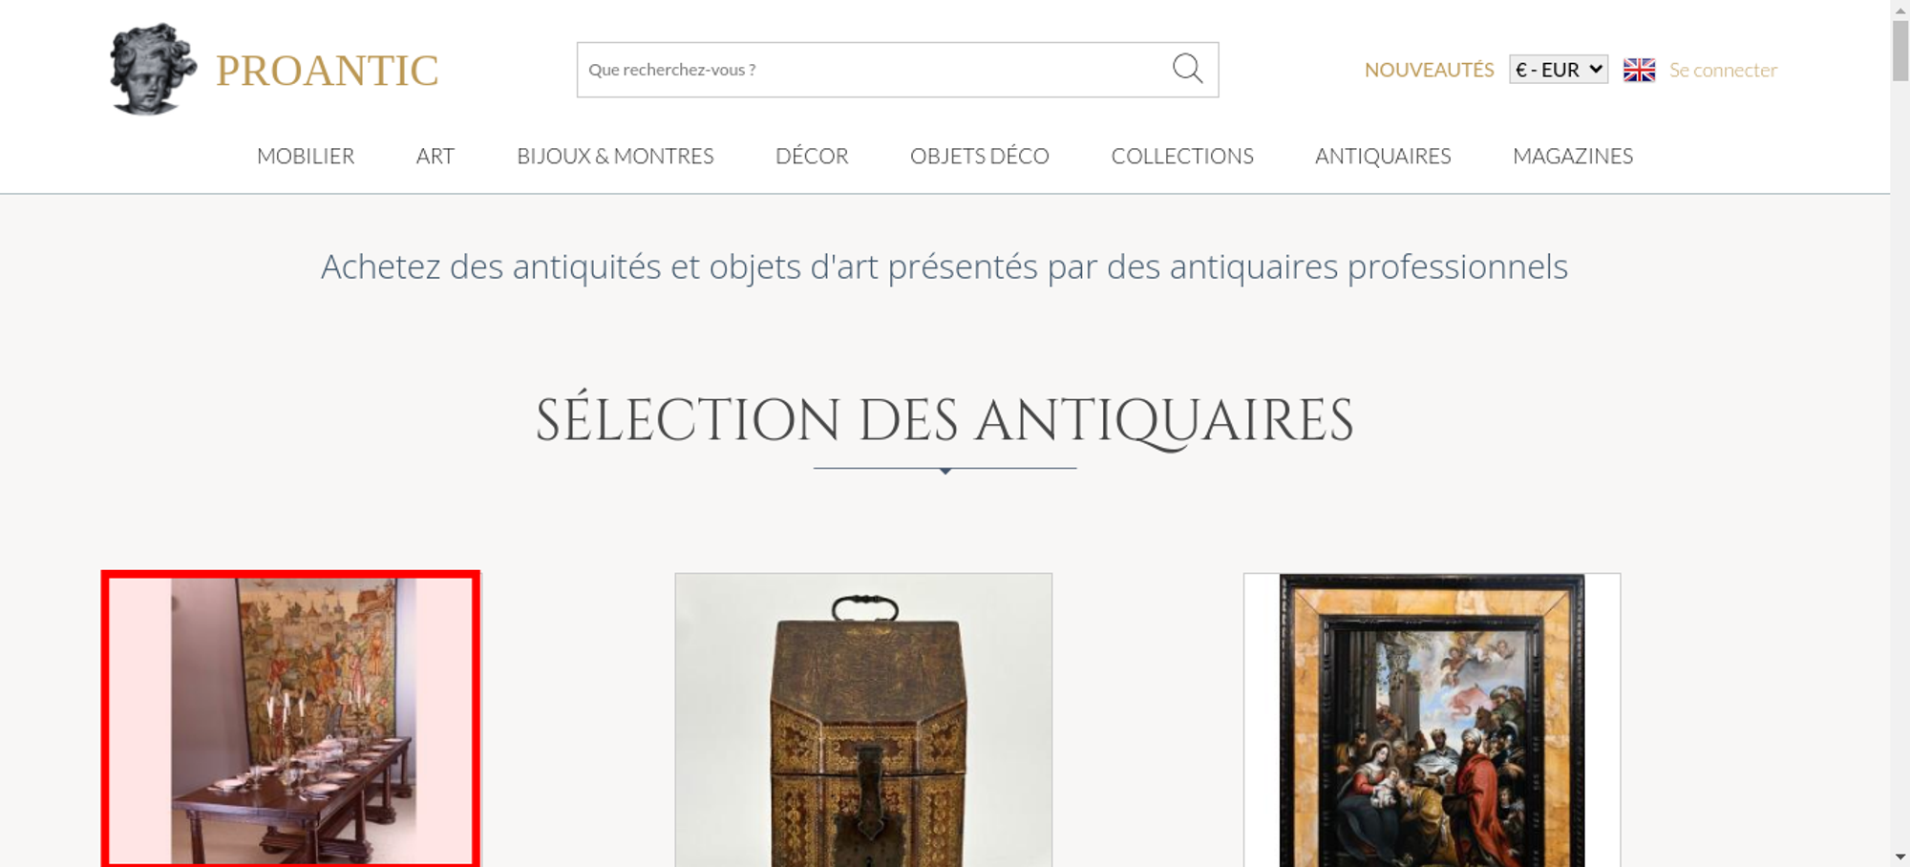Click the cherub head Proantic logo

click(153, 69)
